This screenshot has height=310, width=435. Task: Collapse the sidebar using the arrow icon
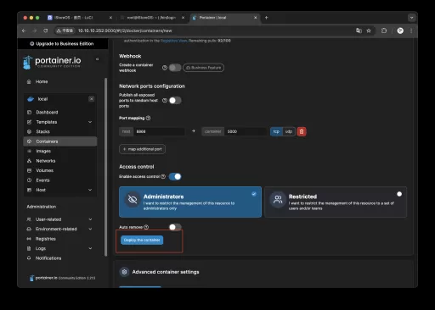(98, 59)
